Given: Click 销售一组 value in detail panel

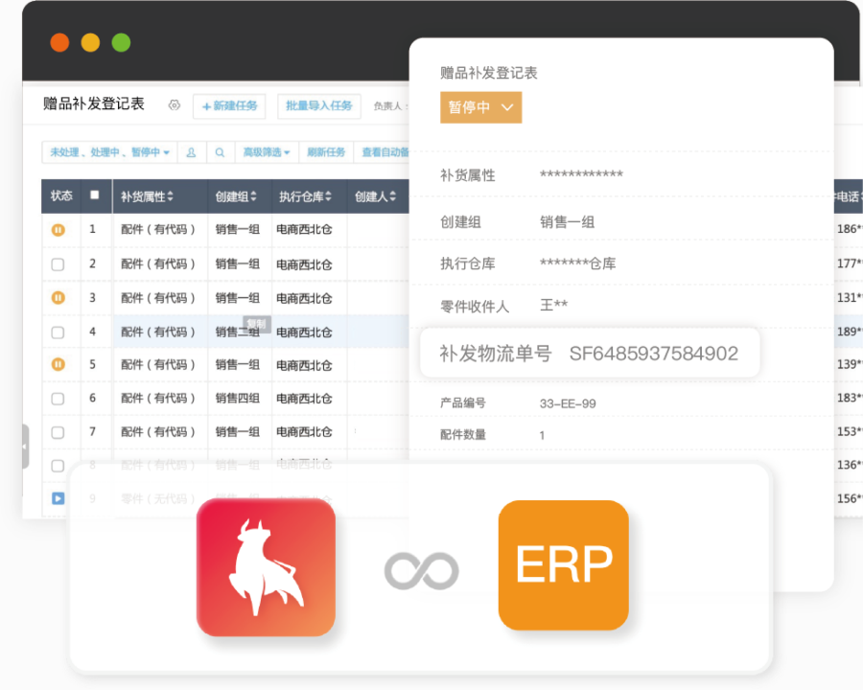Looking at the screenshot, I should pyautogui.click(x=567, y=222).
